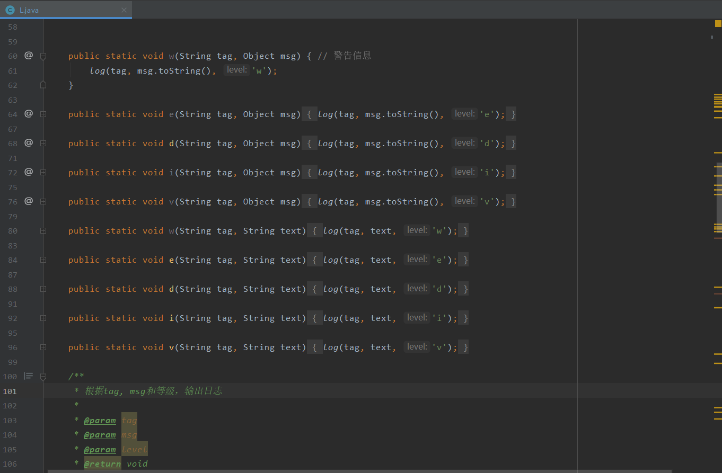Click String text parameter on line 80
The image size is (722, 473).
click(x=272, y=230)
